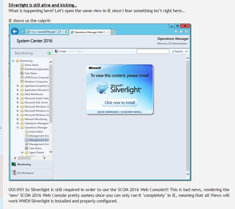The width and height of the screenshot is (235, 209).
Task: Click the refresh icon in address bar
Action: point(66,32)
